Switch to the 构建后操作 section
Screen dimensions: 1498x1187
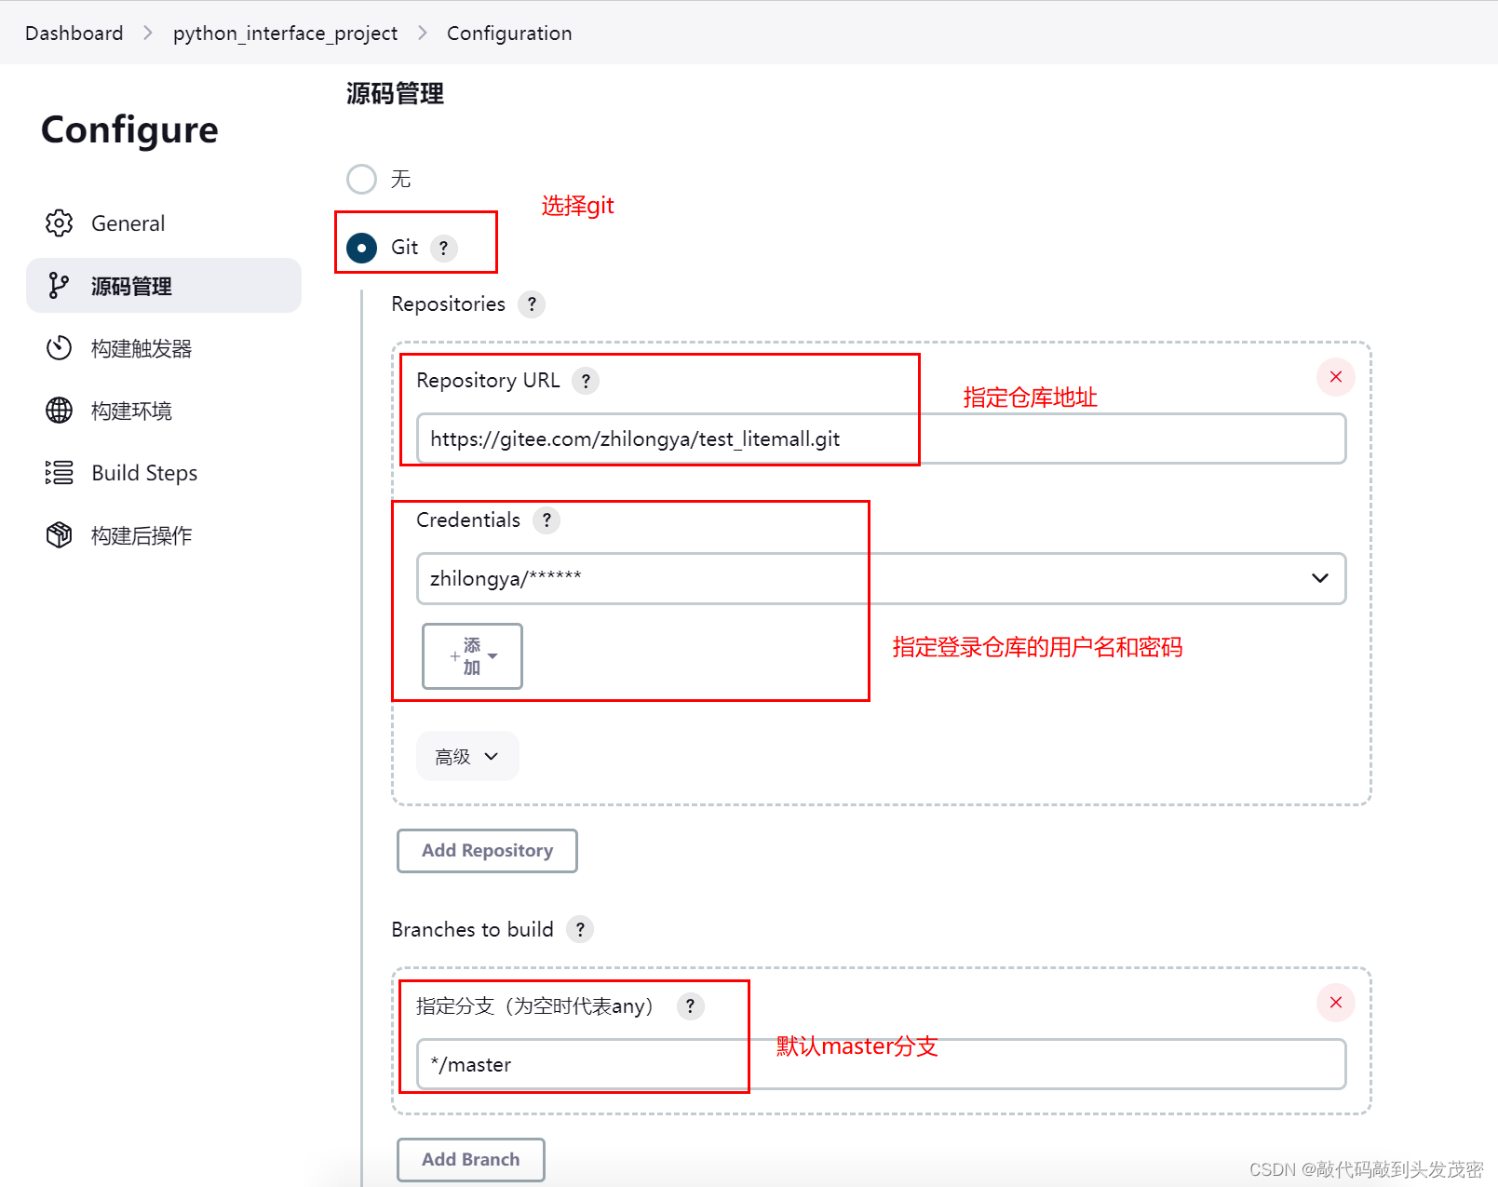click(x=164, y=535)
